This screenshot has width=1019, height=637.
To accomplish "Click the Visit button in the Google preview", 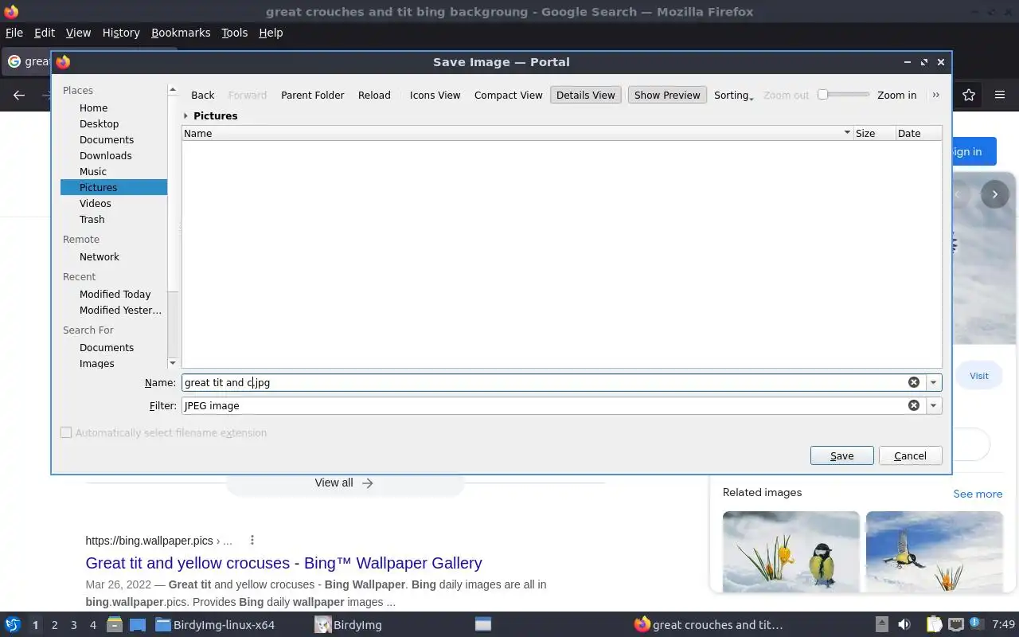I will pos(979,376).
